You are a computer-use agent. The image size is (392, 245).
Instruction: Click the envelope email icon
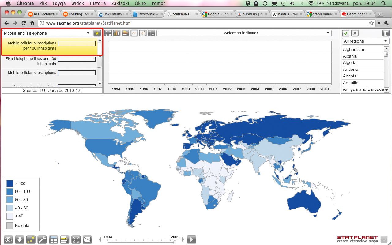pos(87,239)
